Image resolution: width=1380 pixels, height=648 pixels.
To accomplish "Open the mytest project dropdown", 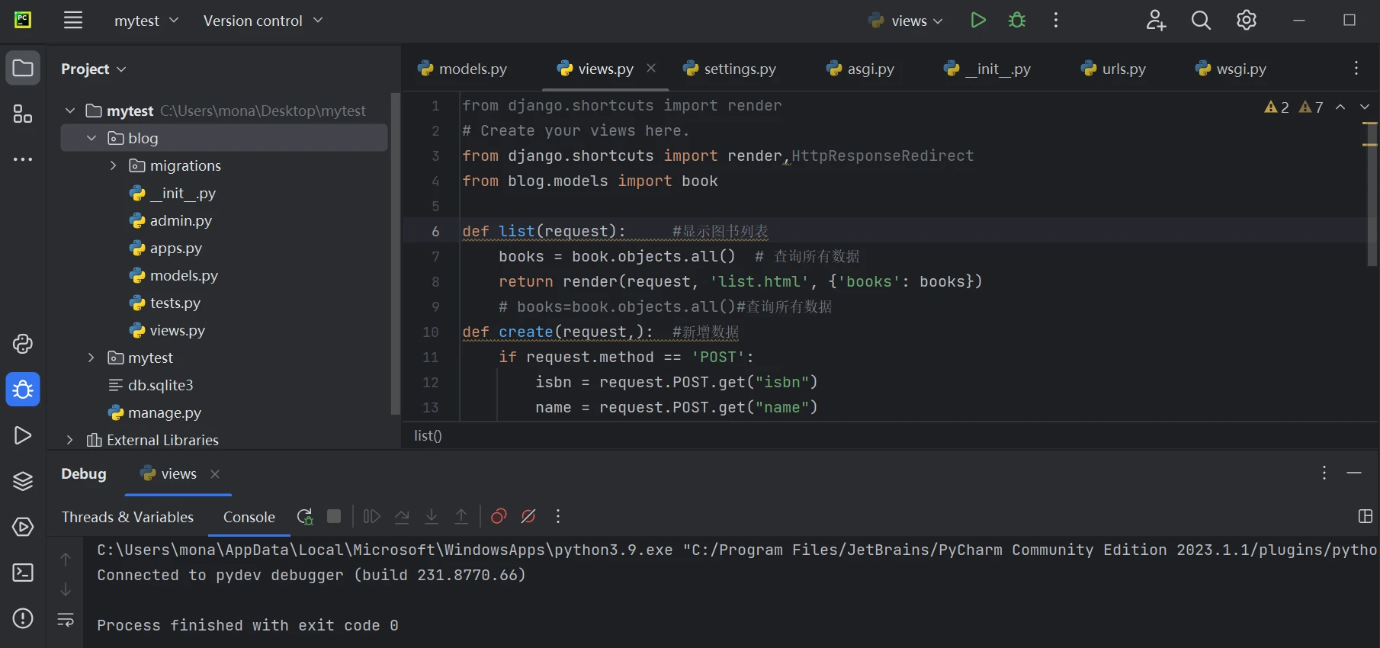I will click(146, 21).
